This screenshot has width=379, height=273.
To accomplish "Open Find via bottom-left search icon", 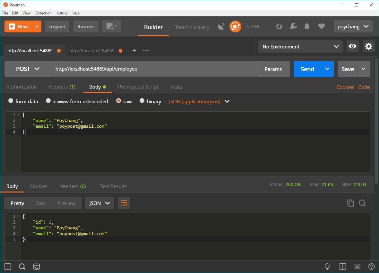I will pos(22,267).
